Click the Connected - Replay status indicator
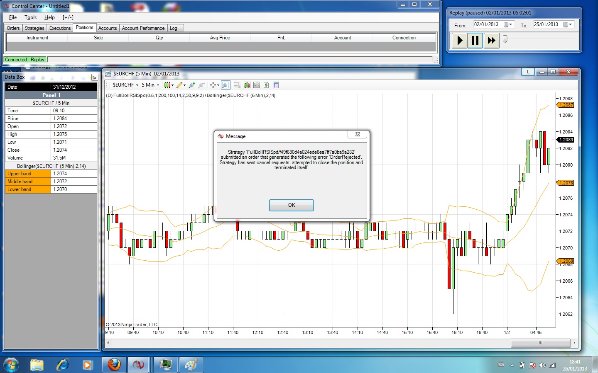The width and height of the screenshot is (598, 373). pos(25,60)
